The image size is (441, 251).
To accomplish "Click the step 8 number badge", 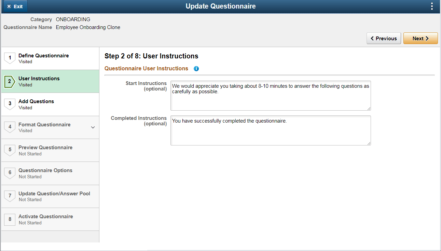I will pyautogui.click(x=10, y=219).
